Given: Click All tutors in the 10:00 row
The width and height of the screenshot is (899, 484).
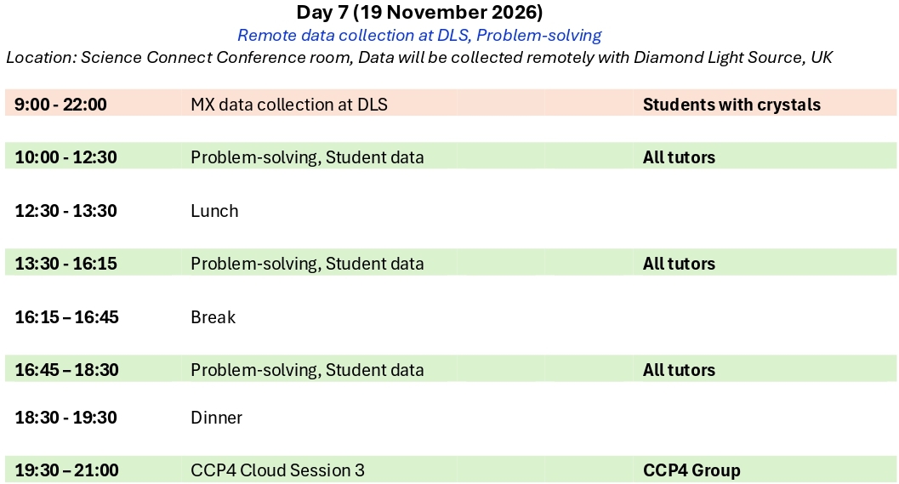Looking at the screenshot, I should tap(679, 157).
